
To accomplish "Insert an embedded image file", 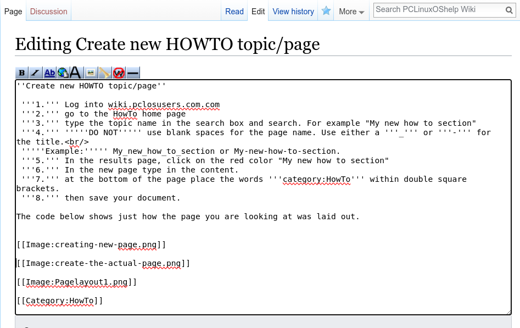I will tap(91, 73).
